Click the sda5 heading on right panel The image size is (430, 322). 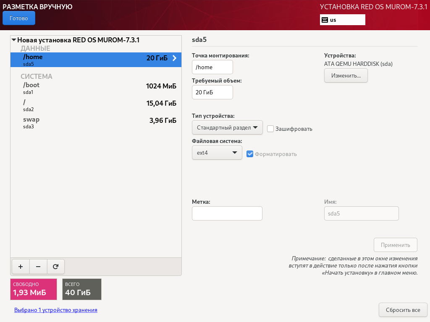point(199,39)
